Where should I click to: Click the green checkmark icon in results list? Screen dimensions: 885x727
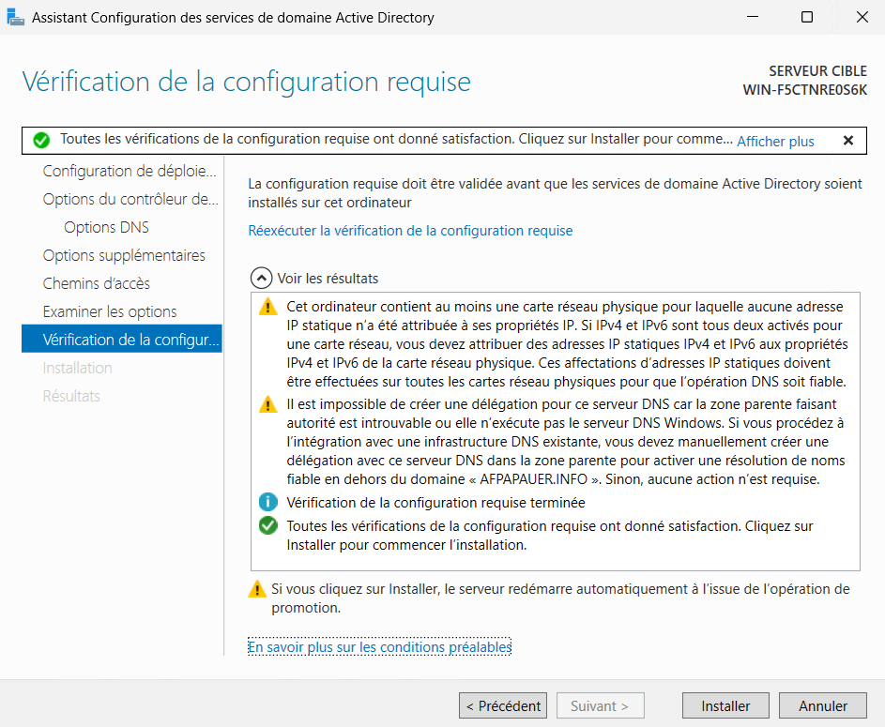[268, 526]
